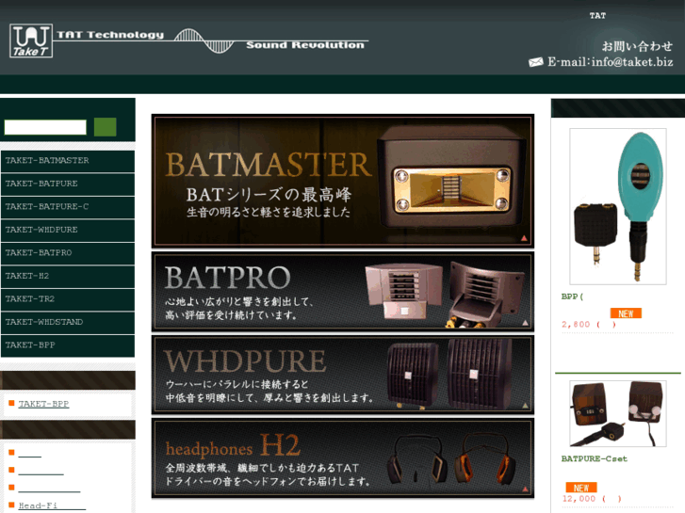The width and height of the screenshot is (685, 513).
Task: Click the green search button
Action: point(105,127)
